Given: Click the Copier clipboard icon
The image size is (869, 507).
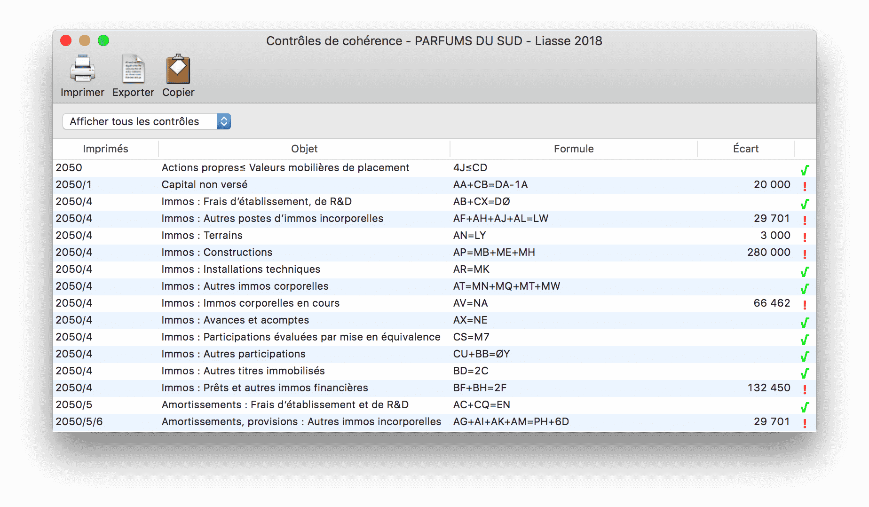Looking at the screenshot, I should click(x=178, y=69).
